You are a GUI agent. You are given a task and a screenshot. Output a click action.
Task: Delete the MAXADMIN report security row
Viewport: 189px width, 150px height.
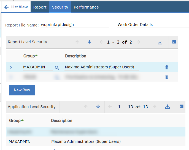pyautogui.click(x=167, y=67)
